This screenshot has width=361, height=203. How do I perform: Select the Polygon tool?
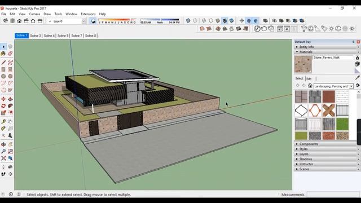[x=10, y=76]
